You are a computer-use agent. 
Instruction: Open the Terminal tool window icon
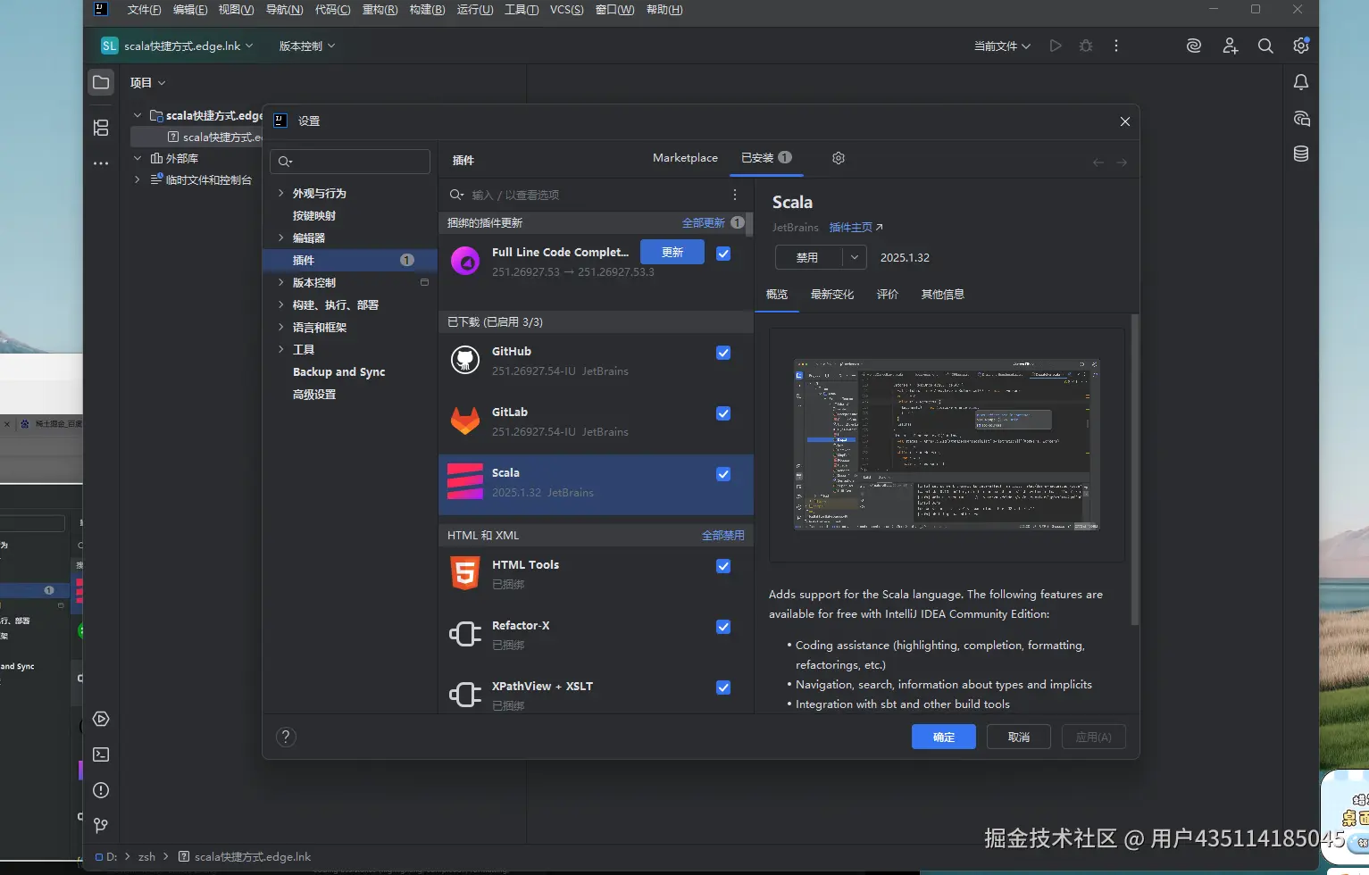[x=101, y=754]
